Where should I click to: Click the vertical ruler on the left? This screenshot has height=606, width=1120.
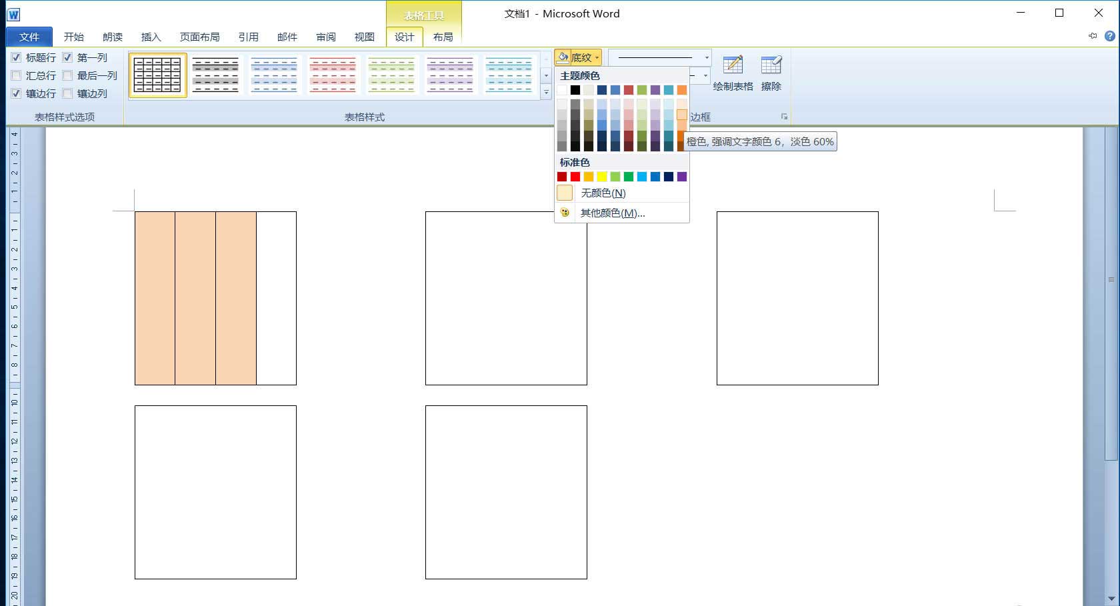click(x=15, y=367)
